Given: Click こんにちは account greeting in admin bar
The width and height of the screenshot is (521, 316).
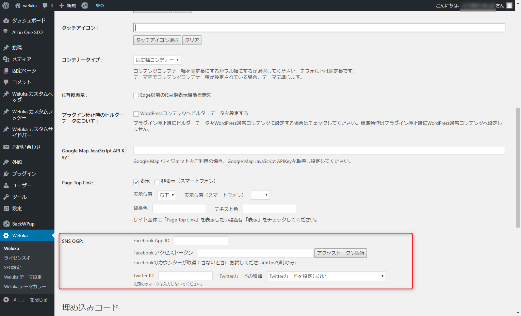Looking at the screenshot, I should tap(470, 5).
